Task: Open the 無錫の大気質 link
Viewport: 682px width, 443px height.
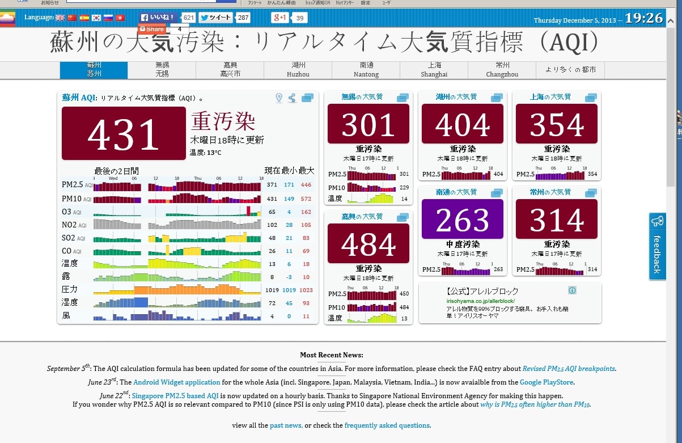Action: 362,97
